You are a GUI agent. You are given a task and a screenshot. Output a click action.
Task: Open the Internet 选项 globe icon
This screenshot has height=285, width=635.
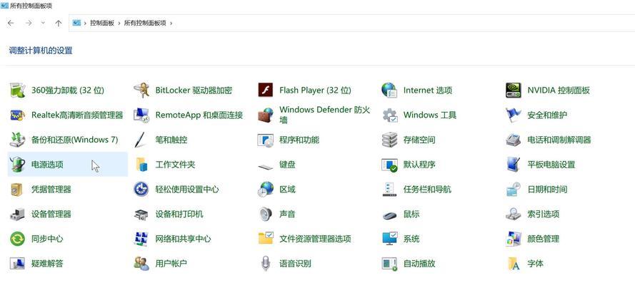pos(389,90)
